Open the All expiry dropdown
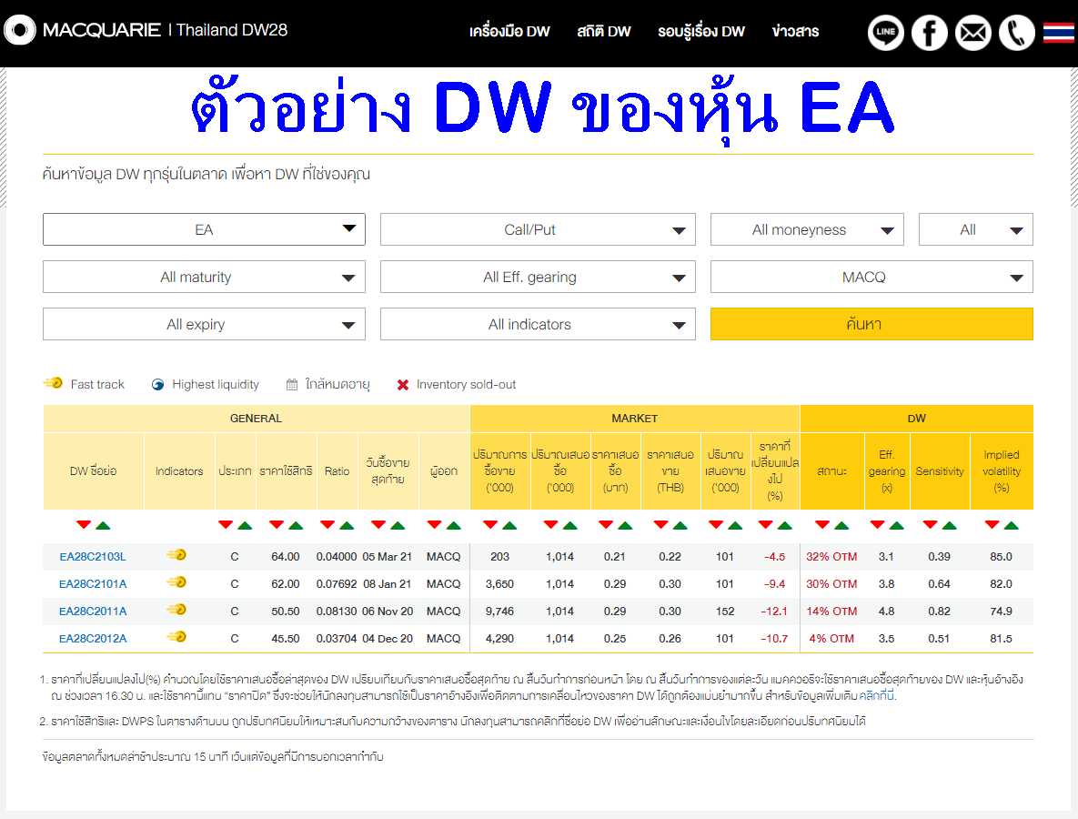This screenshot has height=819, width=1078. click(204, 324)
